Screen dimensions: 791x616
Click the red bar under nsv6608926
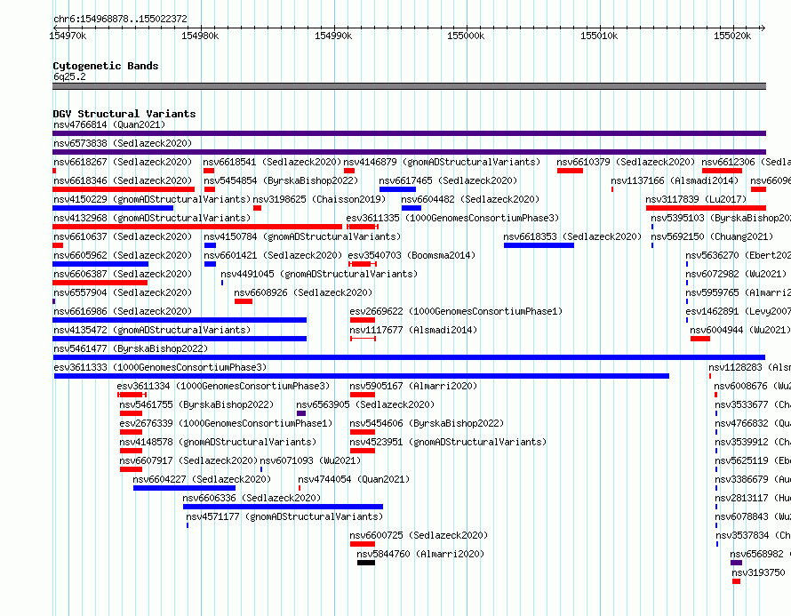point(244,301)
